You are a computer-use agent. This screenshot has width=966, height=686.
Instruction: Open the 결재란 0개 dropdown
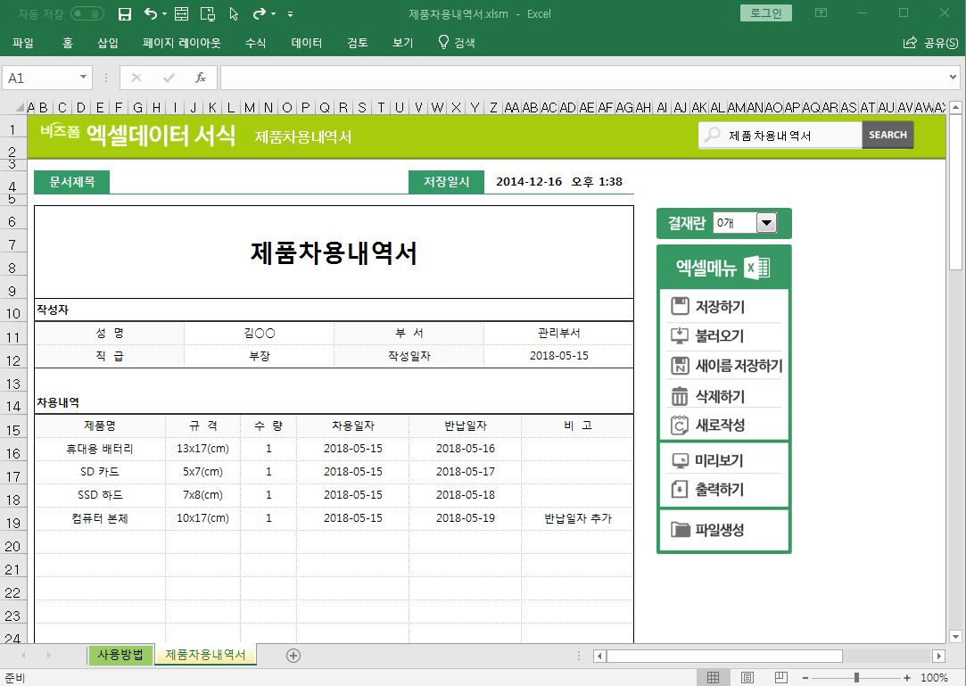(766, 223)
